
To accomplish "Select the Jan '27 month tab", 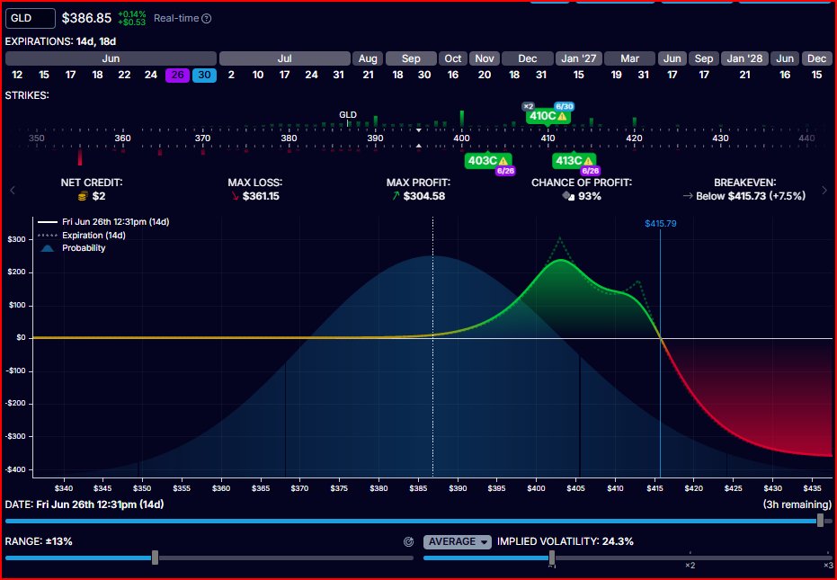I will tap(578, 58).
